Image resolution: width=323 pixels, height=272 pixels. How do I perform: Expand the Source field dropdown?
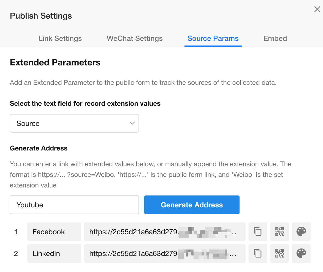[x=74, y=123]
